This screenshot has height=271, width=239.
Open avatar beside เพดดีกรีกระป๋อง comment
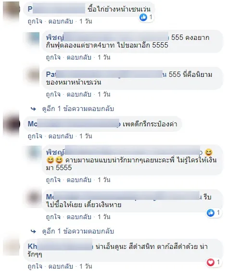12,124
